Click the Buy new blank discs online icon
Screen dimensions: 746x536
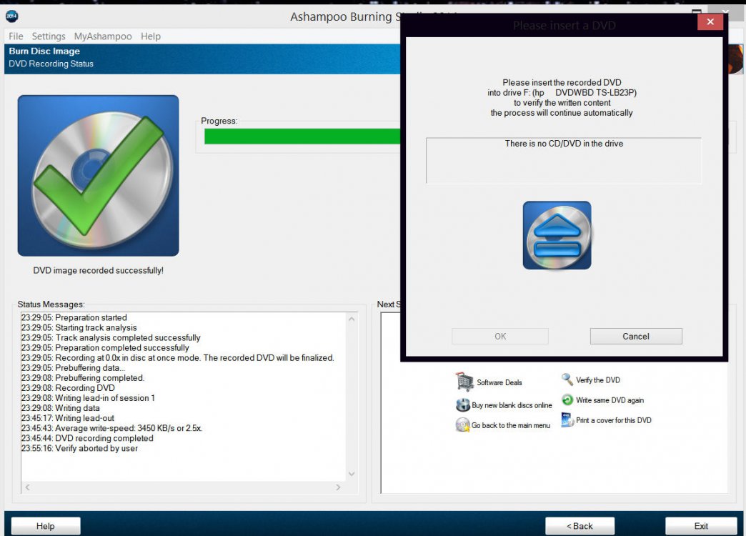(462, 405)
